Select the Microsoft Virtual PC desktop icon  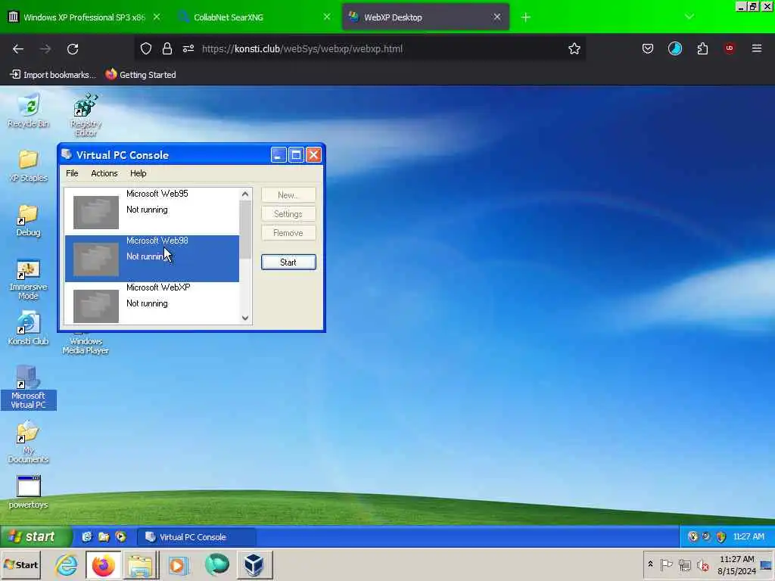(x=28, y=387)
